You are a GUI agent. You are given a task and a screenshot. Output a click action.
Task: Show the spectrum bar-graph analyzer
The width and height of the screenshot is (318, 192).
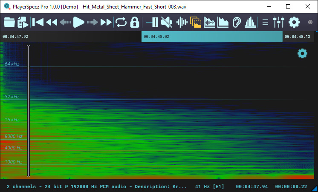coord(251,22)
